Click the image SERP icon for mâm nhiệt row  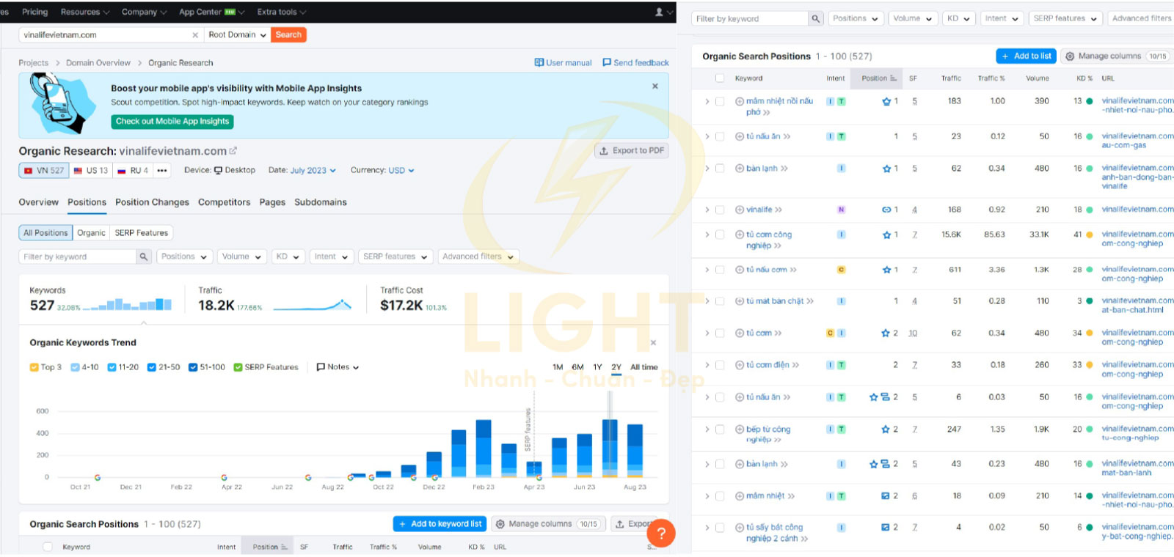[x=886, y=496]
